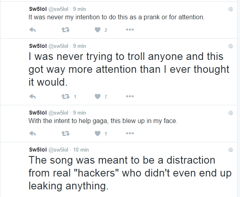Open more options on the 'troll anyone' tweet
The image size is (240, 197).
[x=130, y=96]
